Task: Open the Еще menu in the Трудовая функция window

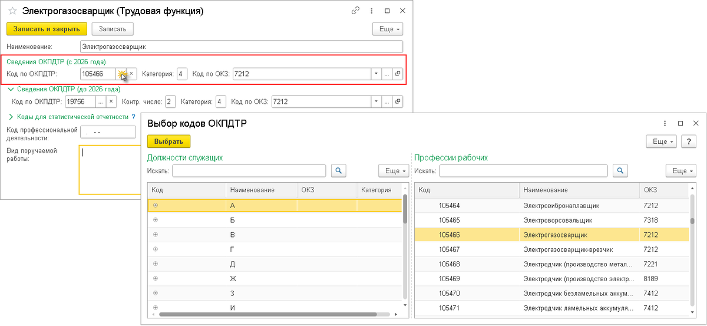Action: coord(388,29)
